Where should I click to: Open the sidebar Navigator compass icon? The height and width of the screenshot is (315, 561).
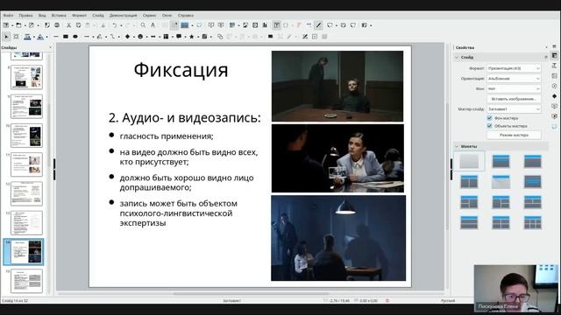pos(554,86)
